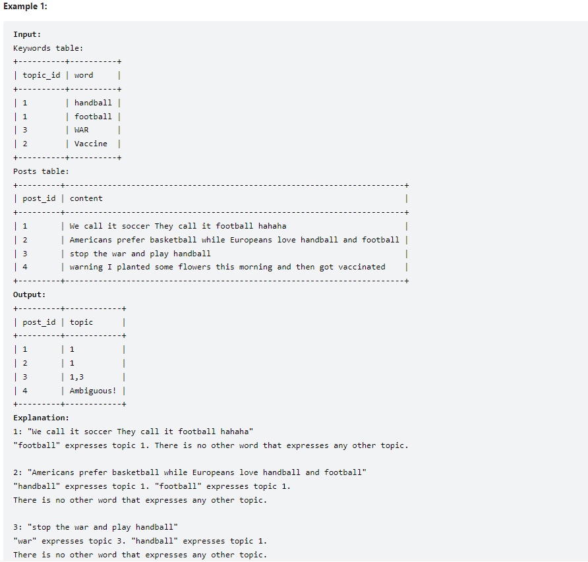Select the 'Ambiguous!' output cell
The width and height of the screenshot is (588, 562).
click(93, 391)
